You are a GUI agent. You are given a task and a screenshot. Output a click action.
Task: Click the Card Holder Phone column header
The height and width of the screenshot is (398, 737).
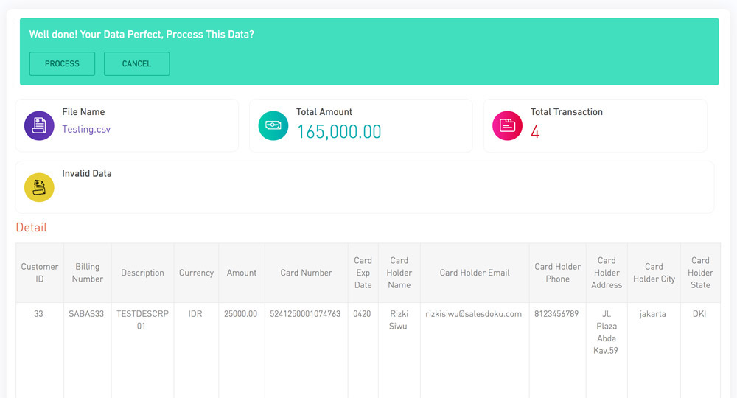[x=557, y=273]
